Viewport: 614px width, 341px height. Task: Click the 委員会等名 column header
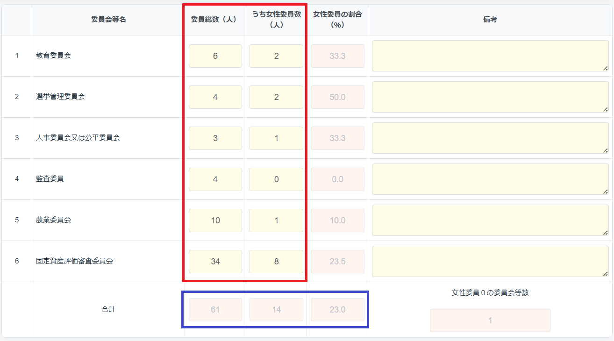click(x=108, y=20)
